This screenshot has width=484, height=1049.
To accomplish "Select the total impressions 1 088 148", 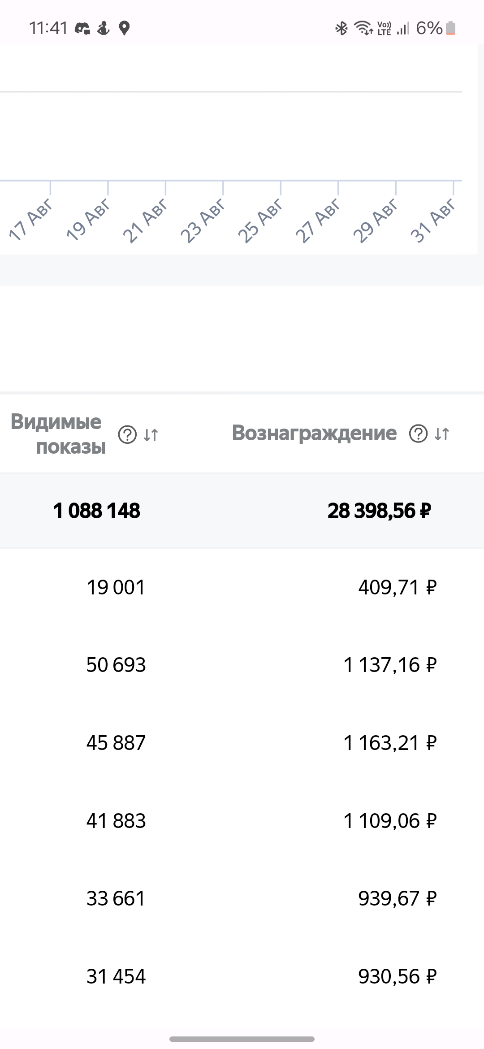I will (x=96, y=511).
